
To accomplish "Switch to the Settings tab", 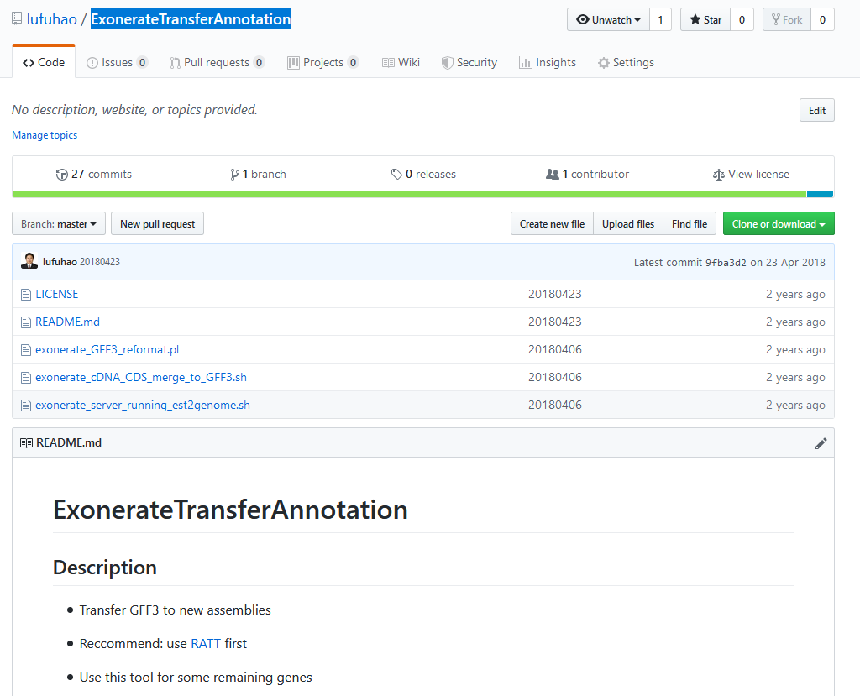I will tap(626, 62).
